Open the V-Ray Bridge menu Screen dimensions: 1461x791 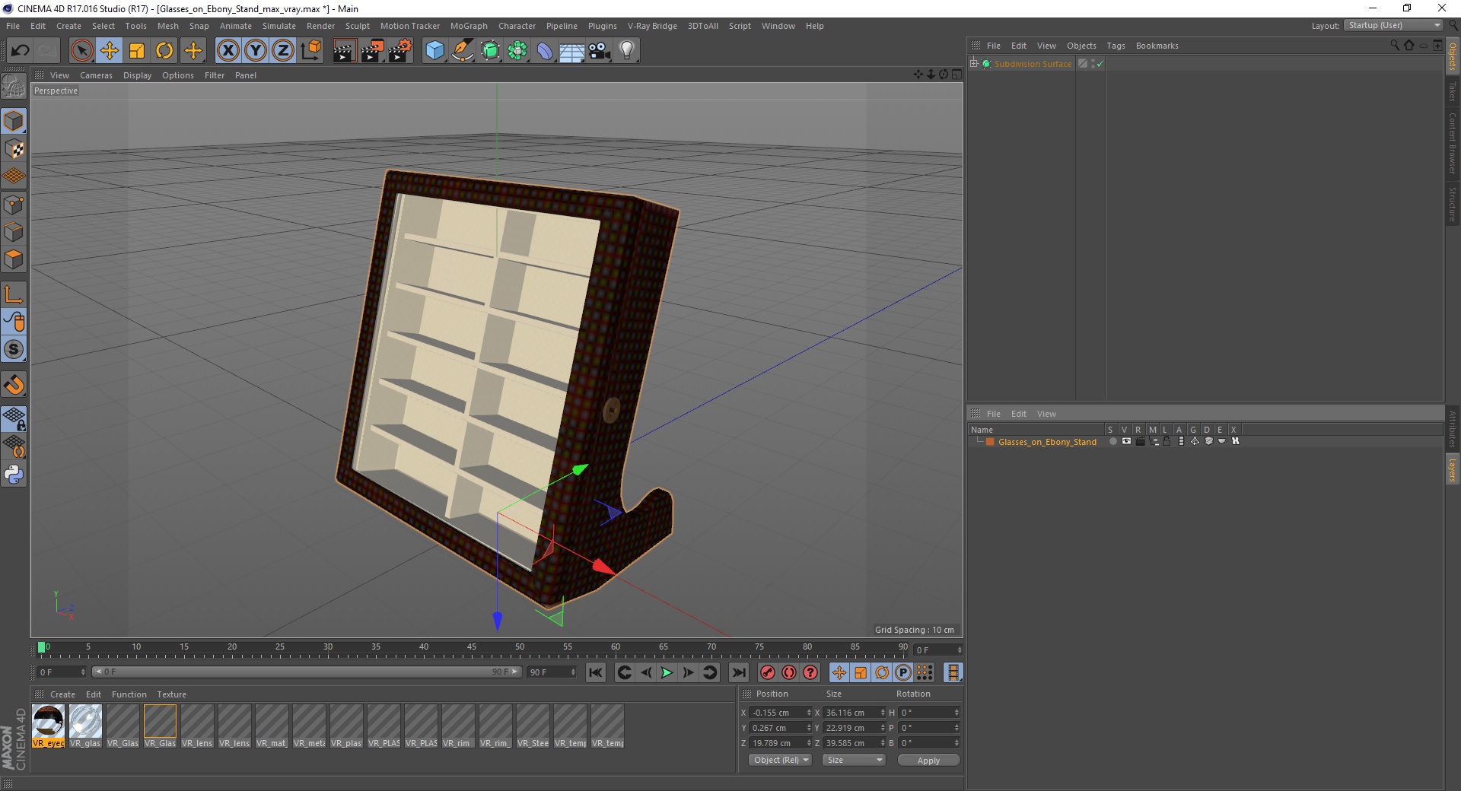coord(652,26)
